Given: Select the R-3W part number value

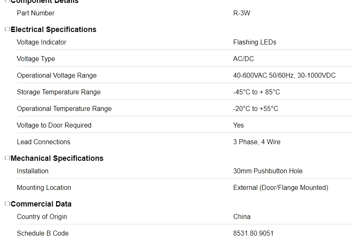Looking at the screenshot, I should (242, 13).
